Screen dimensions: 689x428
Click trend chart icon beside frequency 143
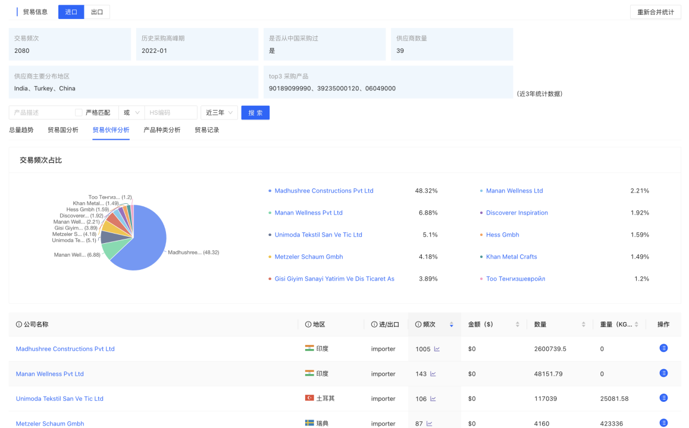(x=433, y=374)
